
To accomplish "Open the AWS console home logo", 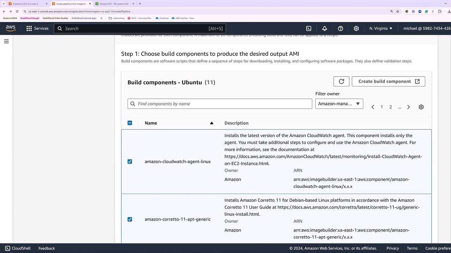I will pos(11,28).
